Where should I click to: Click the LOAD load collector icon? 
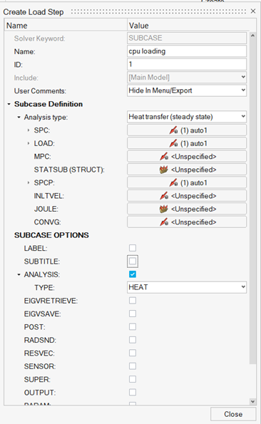pyautogui.click(x=173, y=143)
